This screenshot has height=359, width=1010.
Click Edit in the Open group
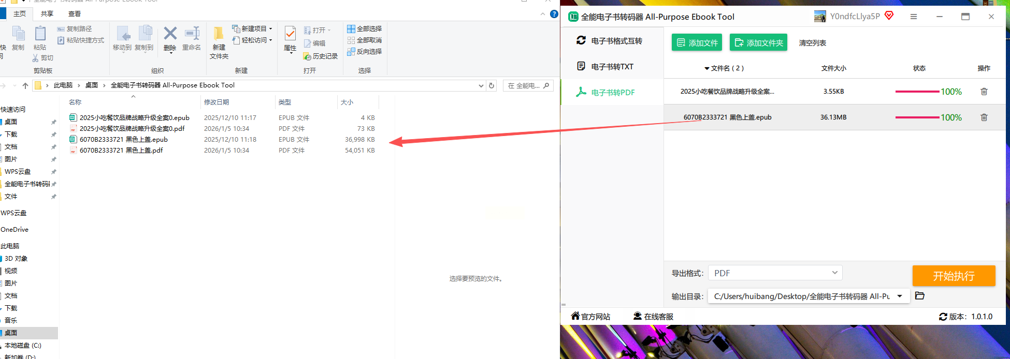pyautogui.click(x=314, y=43)
